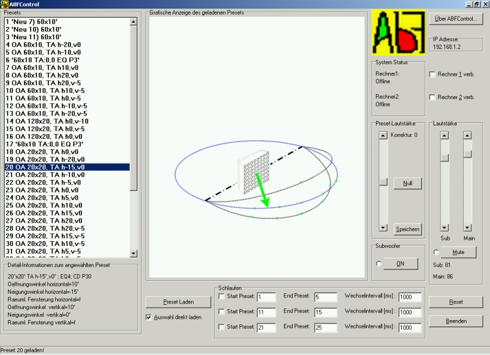Screen dimensions: 490x355
Task: Click the Null correction button
Action: point(407,183)
